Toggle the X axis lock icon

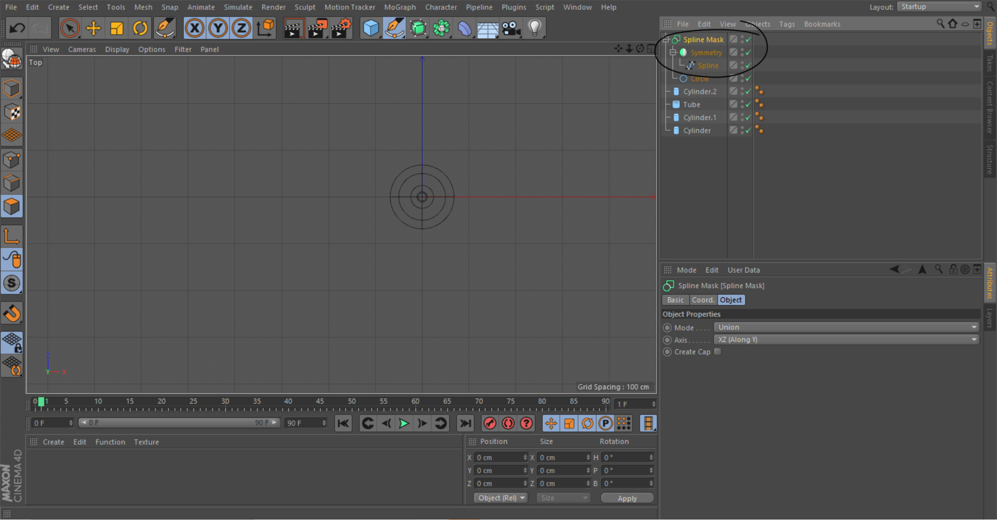pyautogui.click(x=195, y=28)
